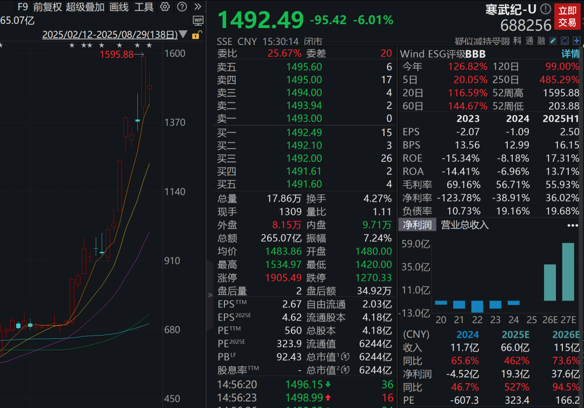Open the F9 deep data menu
This screenshot has width=584, height=408.
pos(23,6)
